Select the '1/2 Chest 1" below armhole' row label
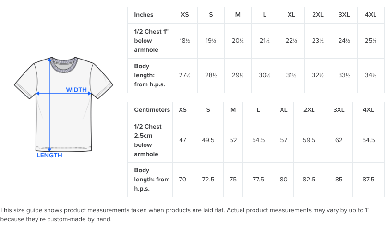This screenshot has height=228, width=387. (151, 41)
